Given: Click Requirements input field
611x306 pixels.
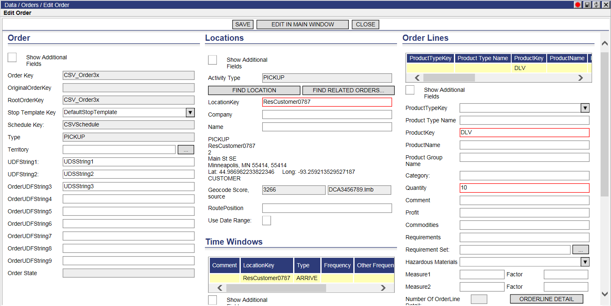Looking at the screenshot, I should (x=524, y=237).
